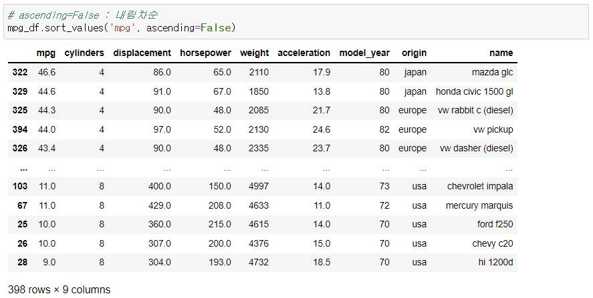Click the name cell 'vw rabbit c (diesel)'
The height and width of the screenshot is (298, 593).
475,111
